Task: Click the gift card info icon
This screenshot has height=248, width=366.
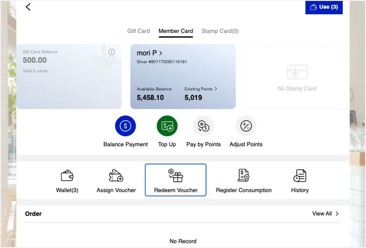Action: click(x=112, y=52)
